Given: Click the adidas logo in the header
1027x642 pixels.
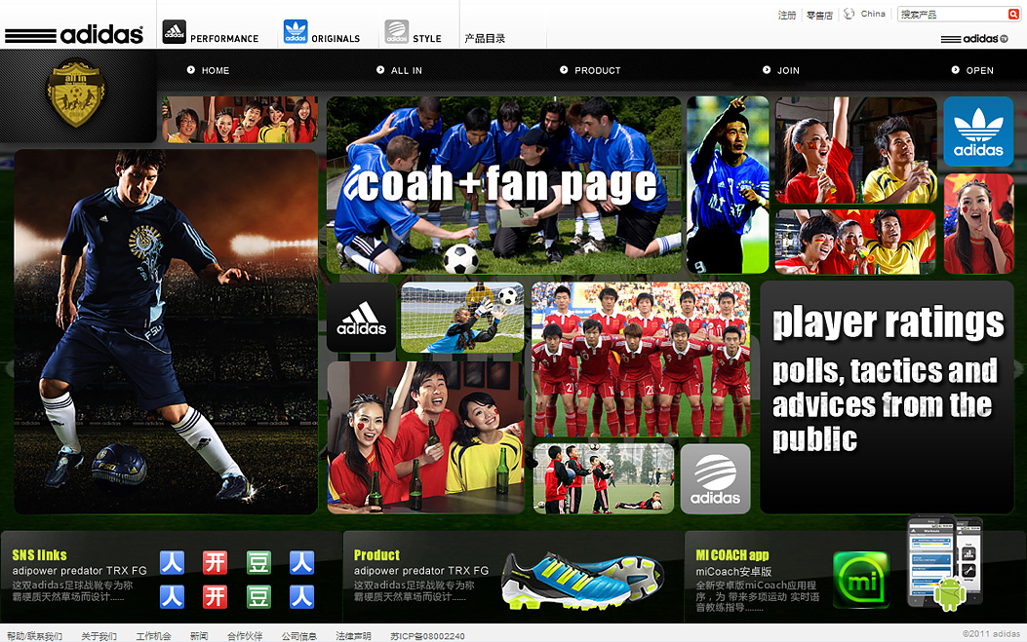Looking at the screenshot, I should (74, 34).
